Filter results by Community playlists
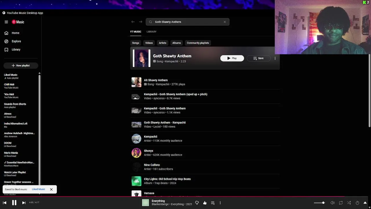 pos(198,43)
